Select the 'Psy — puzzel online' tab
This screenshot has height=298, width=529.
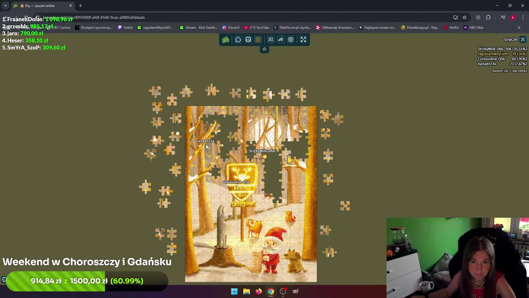point(41,6)
